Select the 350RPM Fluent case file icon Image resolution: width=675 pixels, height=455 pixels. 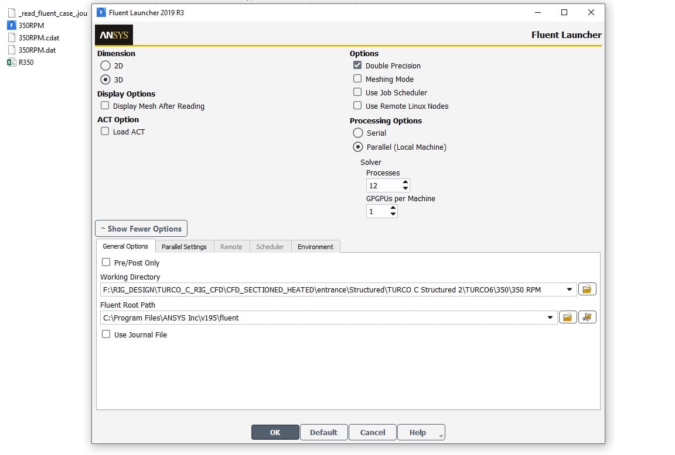12,25
